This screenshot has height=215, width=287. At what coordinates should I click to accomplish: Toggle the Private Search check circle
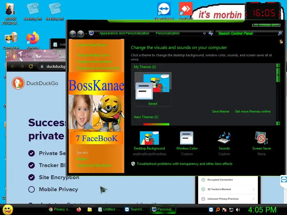point(31,153)
